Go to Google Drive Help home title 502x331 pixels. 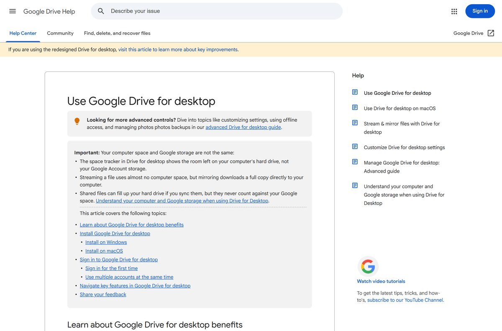tap(49, 11)
